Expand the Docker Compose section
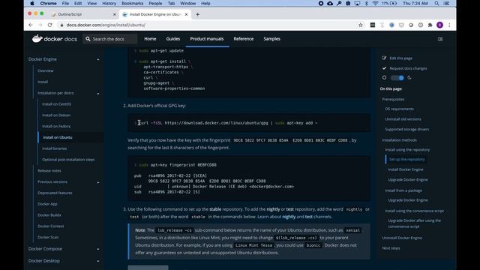Image resolution: width=480 pixels, height=270 pixels. point(98,249)
